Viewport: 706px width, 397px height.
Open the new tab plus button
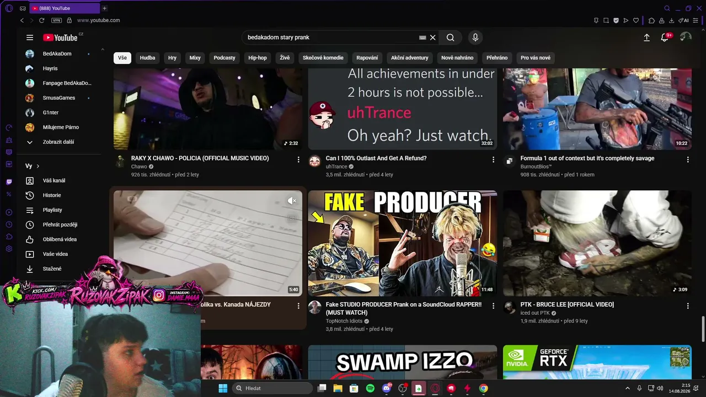[x=104, y=8]
